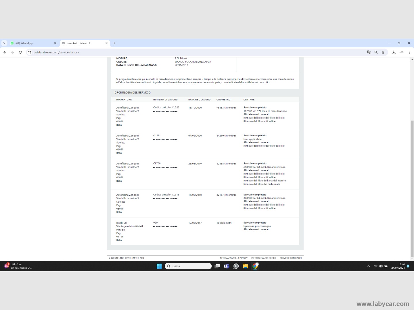Image resolution: width=414 pixels, height=310 pixels.
Task: Open WhatsApp from the taskbar
Action: pyautogui.click(x=236, y=266)
